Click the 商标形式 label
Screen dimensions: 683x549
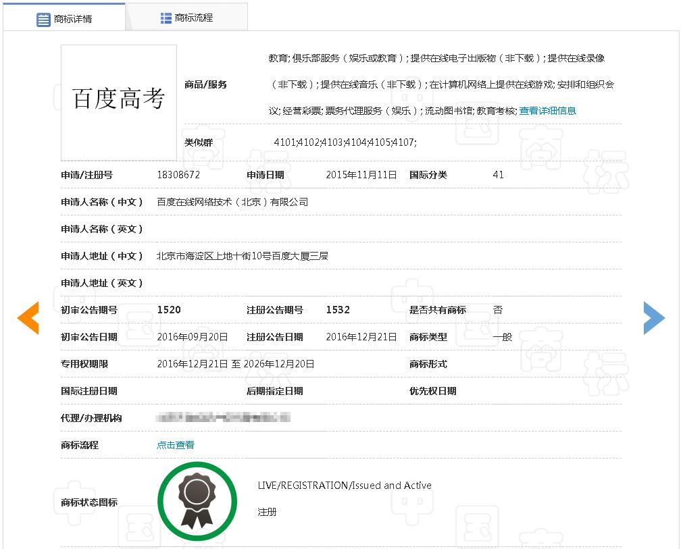(428, 364)
